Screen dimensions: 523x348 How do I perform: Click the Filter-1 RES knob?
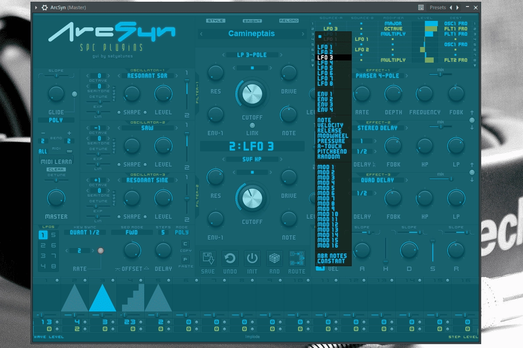pos(215,73)
